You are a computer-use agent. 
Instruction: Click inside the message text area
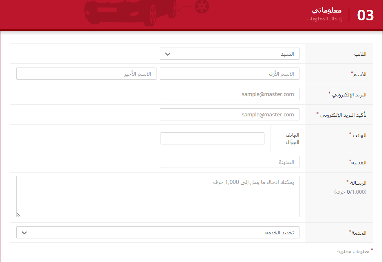coord(158,195)
